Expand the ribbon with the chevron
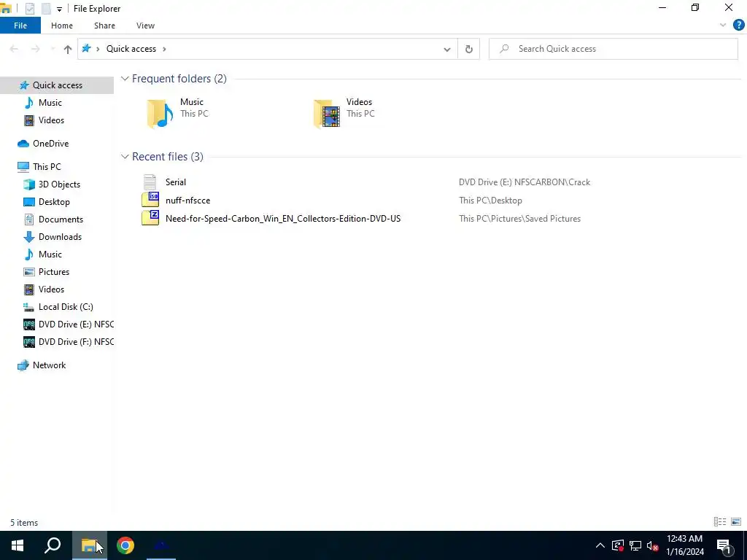The height and width of the screenshot is (560, 747). (x=723, y=26)
